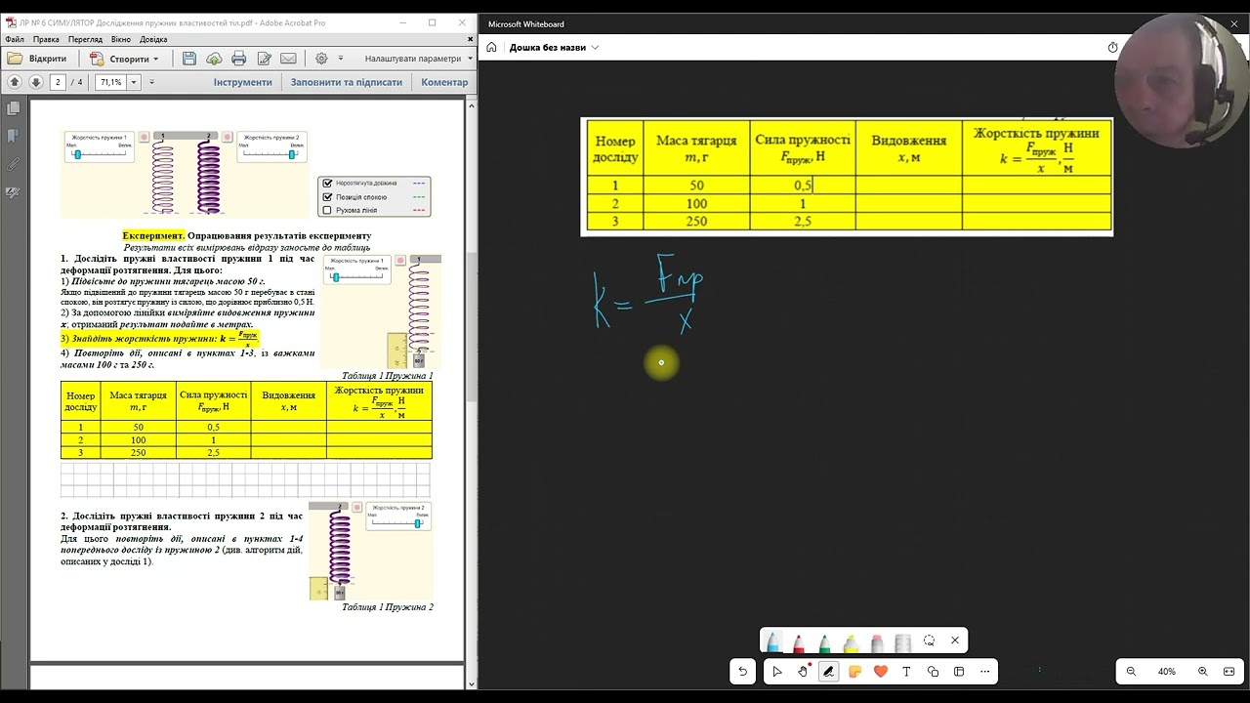Zoom out on the whiteboard
Viewport: 1250px width, 703px height.
[1131, 672]
